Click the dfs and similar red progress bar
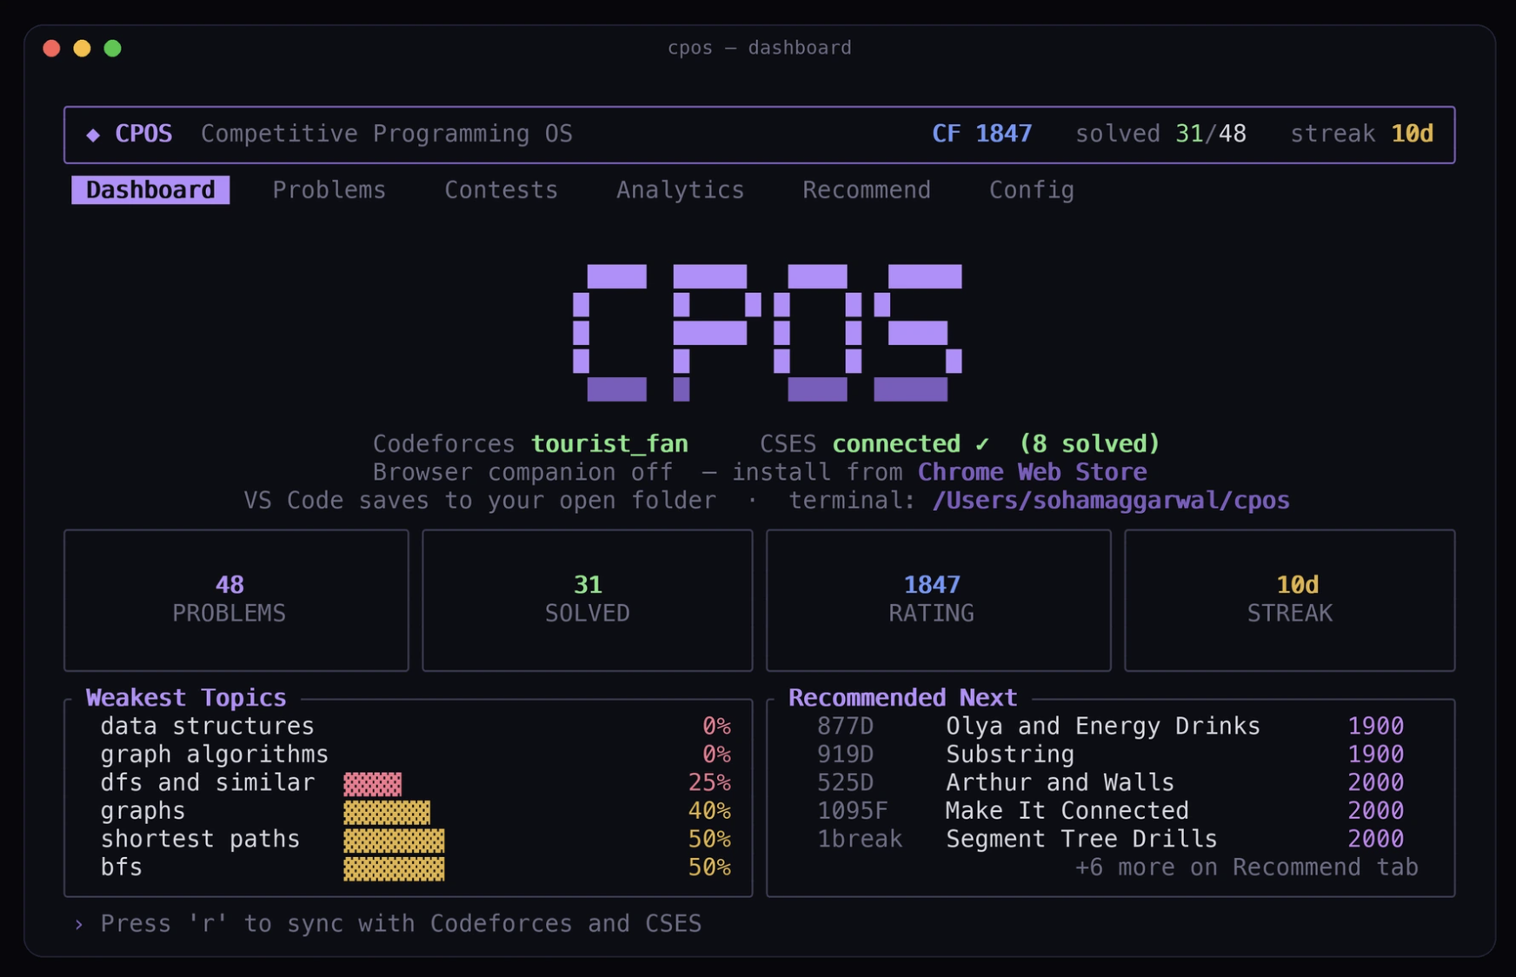 (x=372, y=784)
